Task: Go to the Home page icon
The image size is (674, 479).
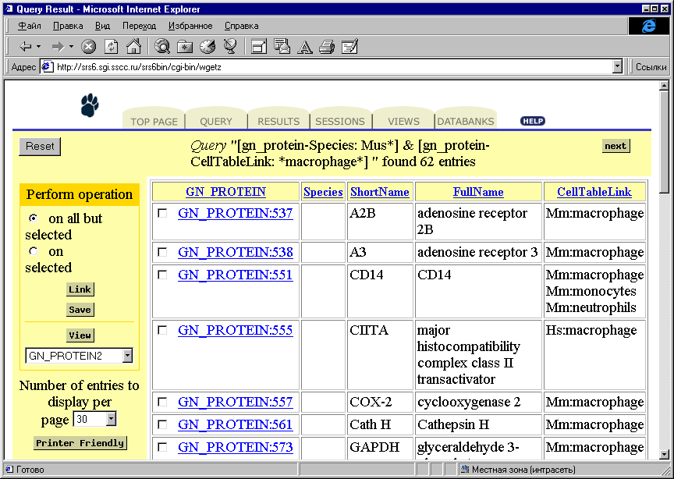Action: (133, 46)
